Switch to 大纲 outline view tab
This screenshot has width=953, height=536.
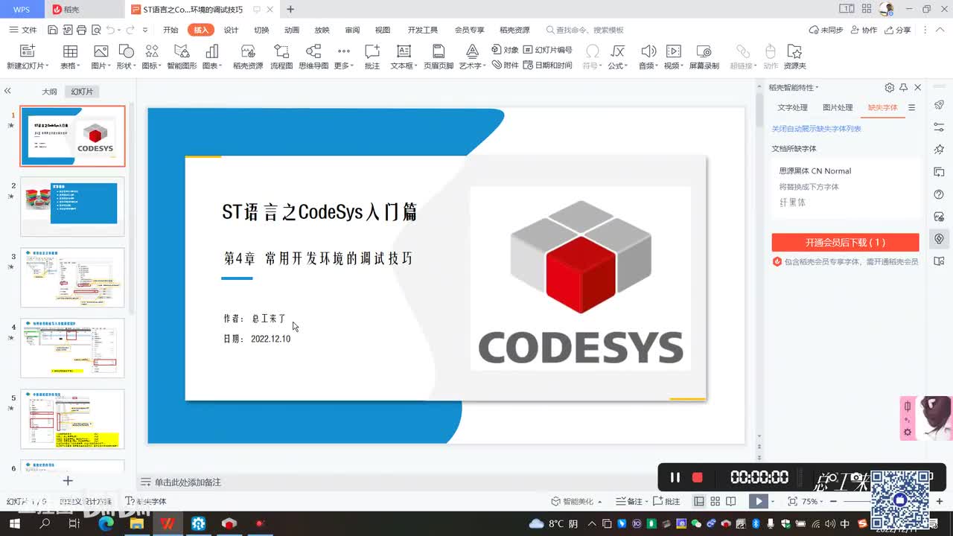click(49, 92)
